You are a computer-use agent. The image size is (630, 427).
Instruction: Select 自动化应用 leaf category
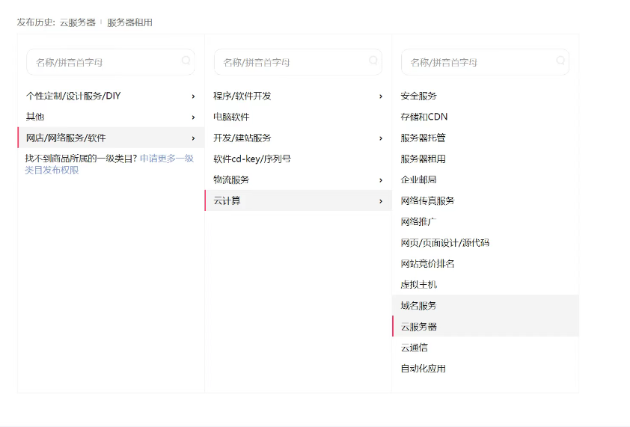tap(423, 369)
